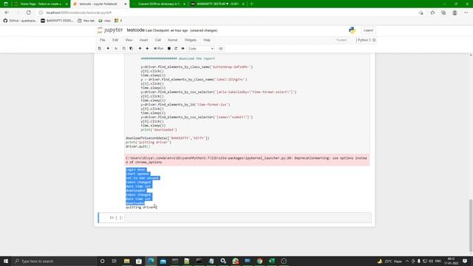Open the New tab bookmark
The width and height of the screenshot is (473, 266).
[86, 21]
